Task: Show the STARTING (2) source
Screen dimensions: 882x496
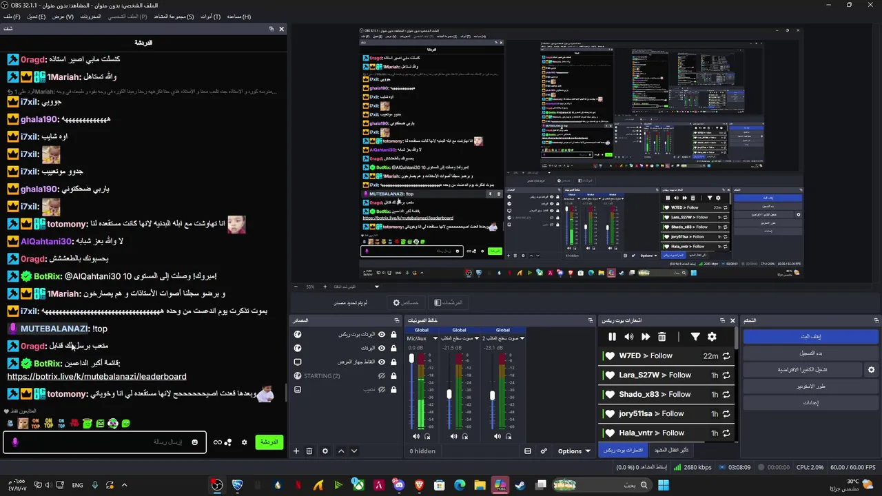Action: tap(382, 375)
